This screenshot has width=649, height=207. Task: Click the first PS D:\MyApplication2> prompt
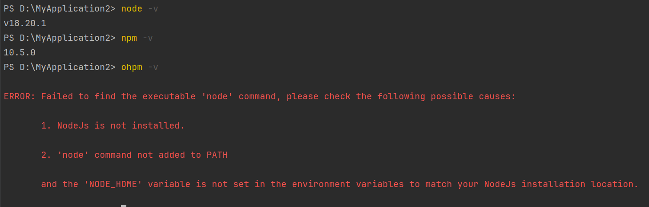pos(60,9)
